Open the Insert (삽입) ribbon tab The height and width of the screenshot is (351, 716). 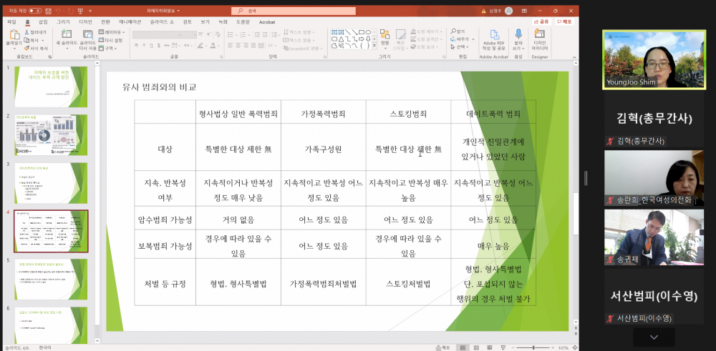coord(43,22)
